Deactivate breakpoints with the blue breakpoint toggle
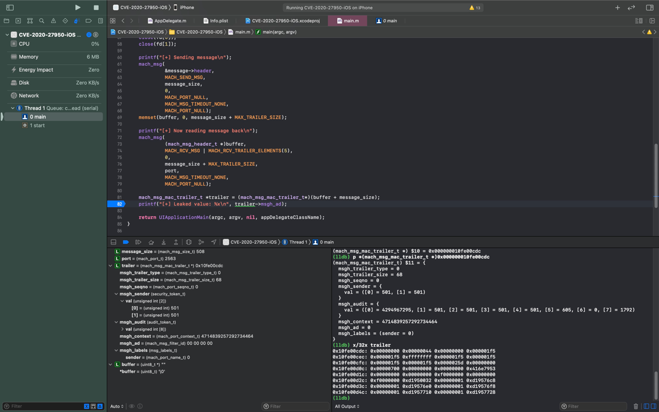The height and width of the screenshot is (412, 659). (x=126, y=242)
